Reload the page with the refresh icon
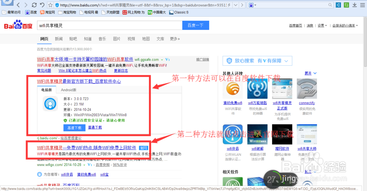367x191 pixels. (x=34, y=5)
